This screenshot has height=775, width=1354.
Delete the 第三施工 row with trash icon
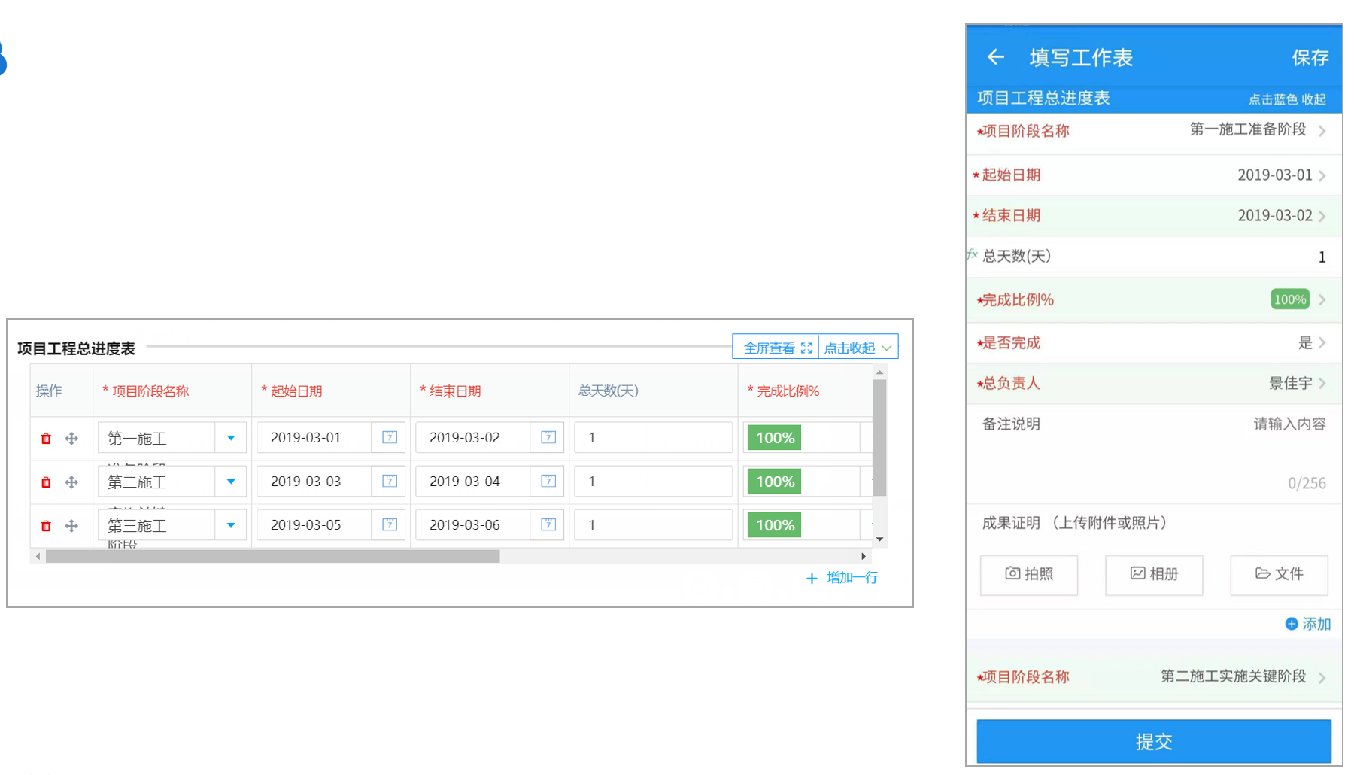click(46, 526)
